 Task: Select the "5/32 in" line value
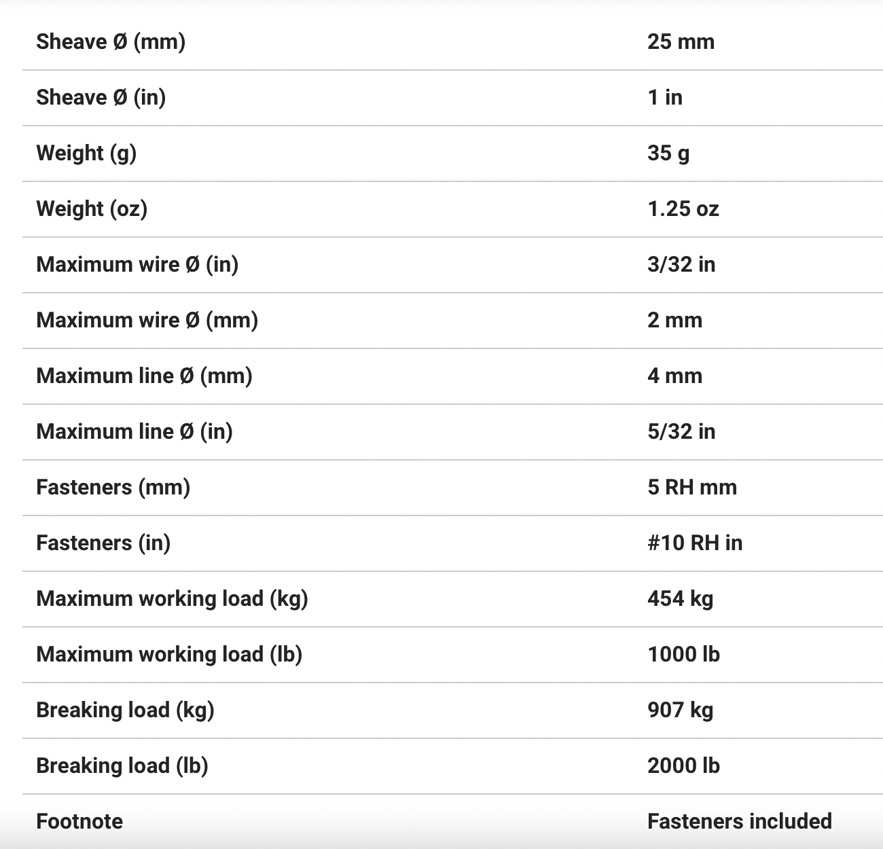[681, 431]
